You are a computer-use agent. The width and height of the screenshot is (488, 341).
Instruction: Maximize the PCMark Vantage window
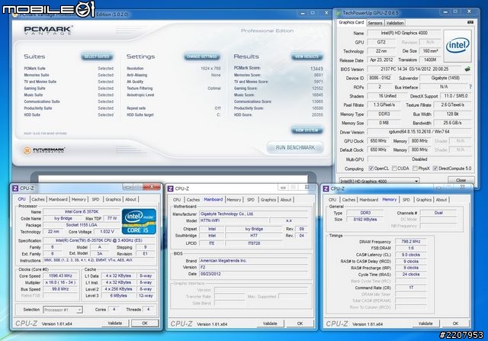click(x=313, y=13)
